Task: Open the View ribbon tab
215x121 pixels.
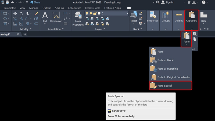Action: pyautogui.click(x=22, y=8)
